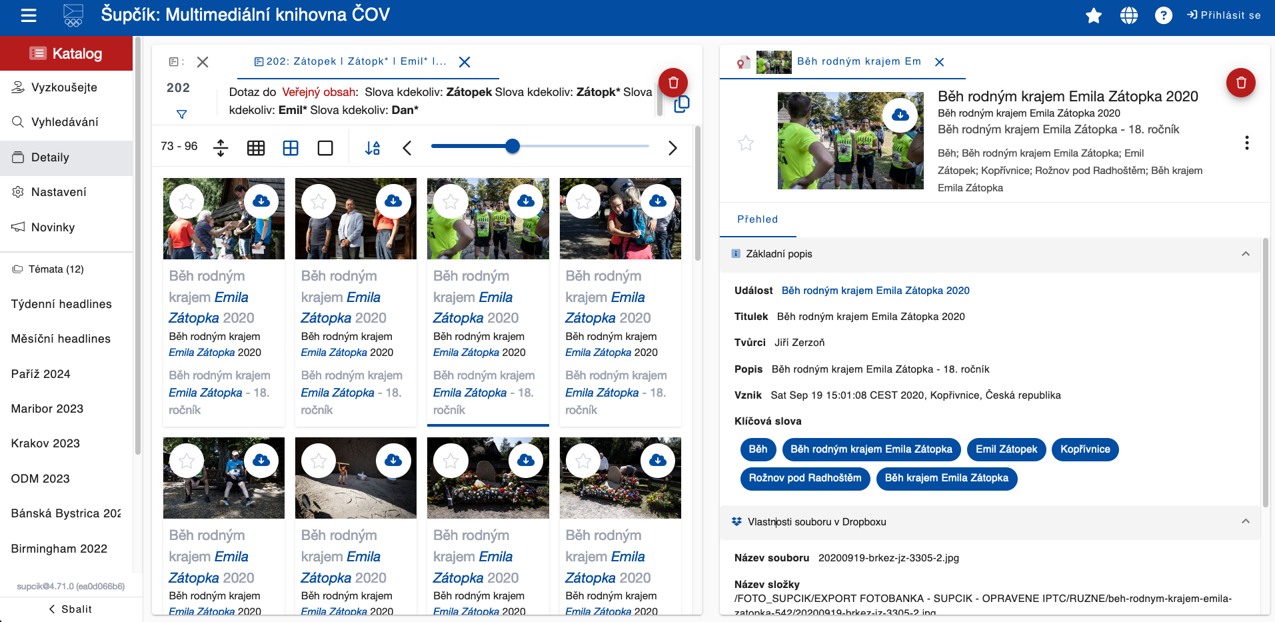Download fourth result top row

point(658,201)
